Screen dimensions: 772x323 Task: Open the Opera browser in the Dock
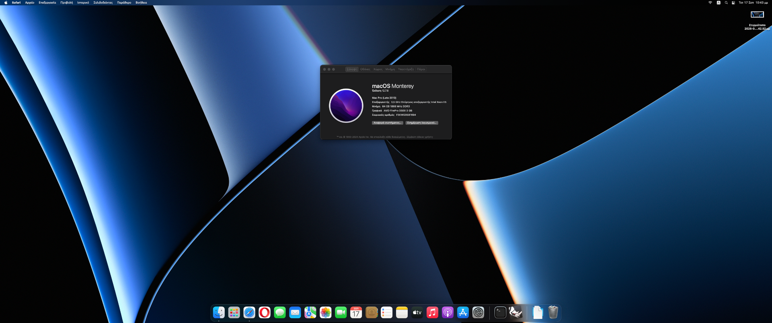(x=265, y=313)
